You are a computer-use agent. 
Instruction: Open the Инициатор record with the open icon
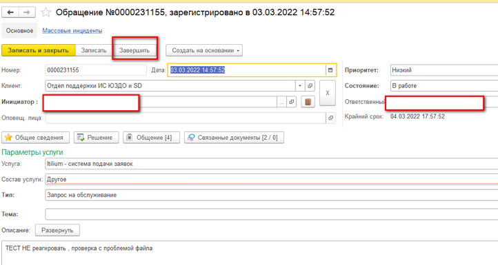click(291, 102)
